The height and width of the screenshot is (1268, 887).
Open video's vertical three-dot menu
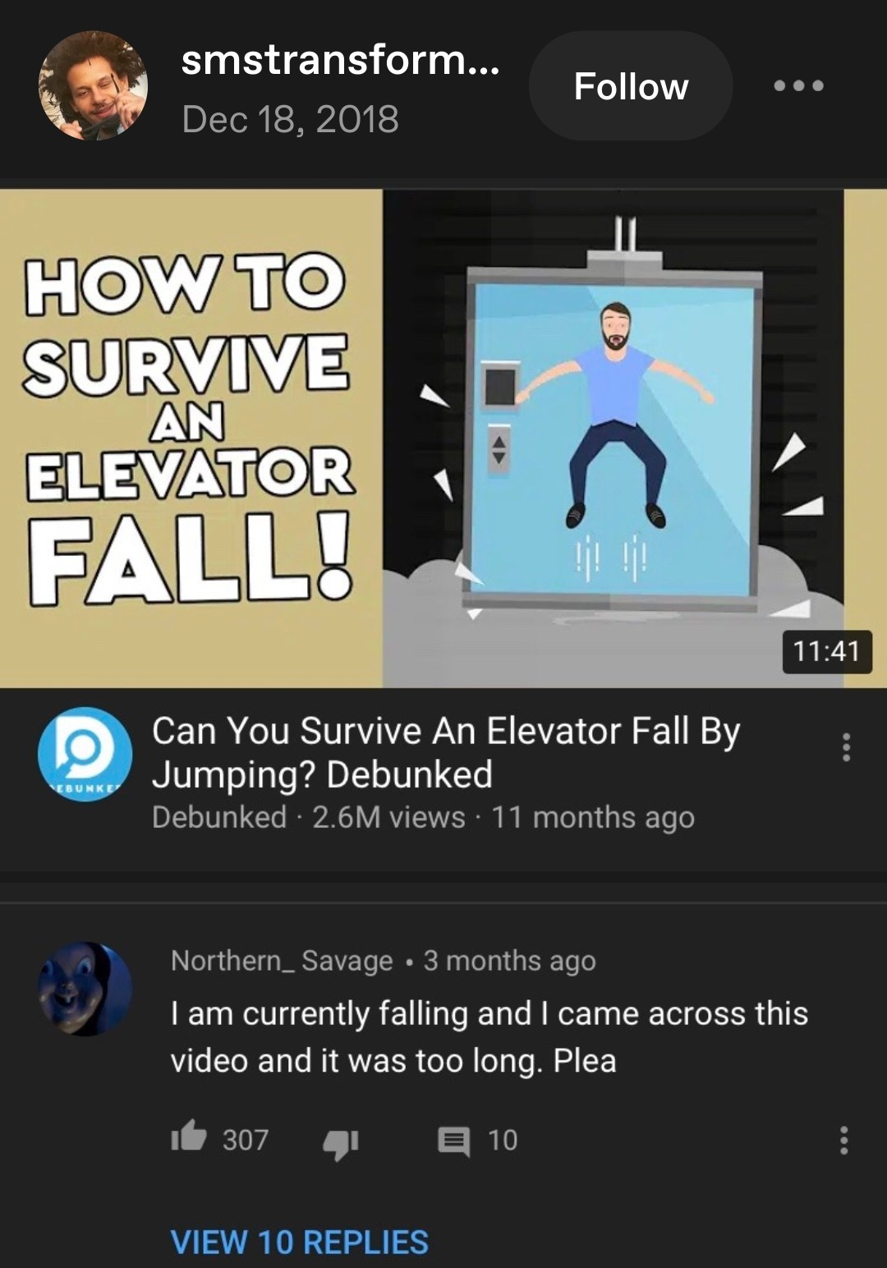tap(846, 747)
